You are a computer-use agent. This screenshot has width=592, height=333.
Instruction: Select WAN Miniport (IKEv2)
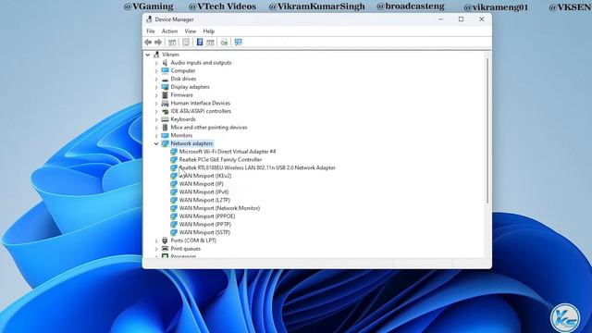[205, 176]
